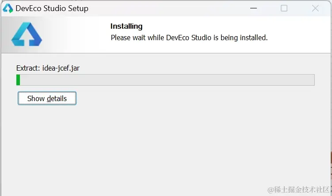Click blank area right of Show details
This screenshot has height=196, width=332.
(x=195, y=98)
